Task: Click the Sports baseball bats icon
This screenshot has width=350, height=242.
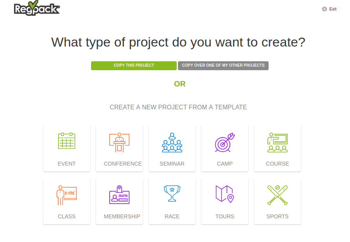Action: click(278, 195)
